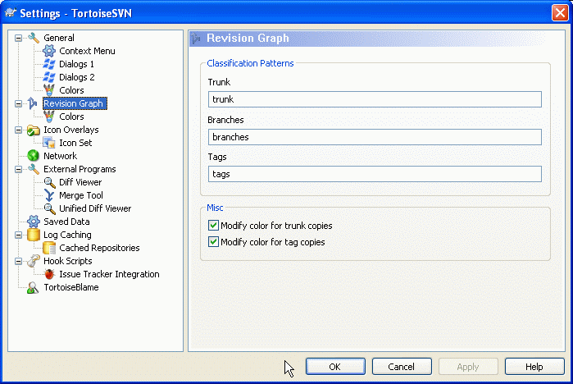Screen dimensions: 573x384
Task: Toggle Modify color for tag copies
Action: point(213,242)
